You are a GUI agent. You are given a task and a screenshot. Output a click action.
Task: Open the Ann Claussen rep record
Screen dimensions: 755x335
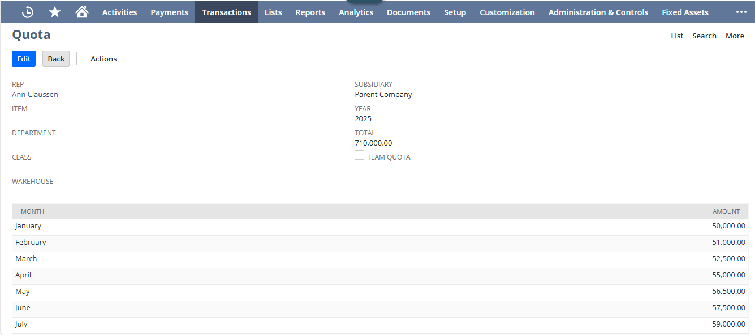click(34, 94)
